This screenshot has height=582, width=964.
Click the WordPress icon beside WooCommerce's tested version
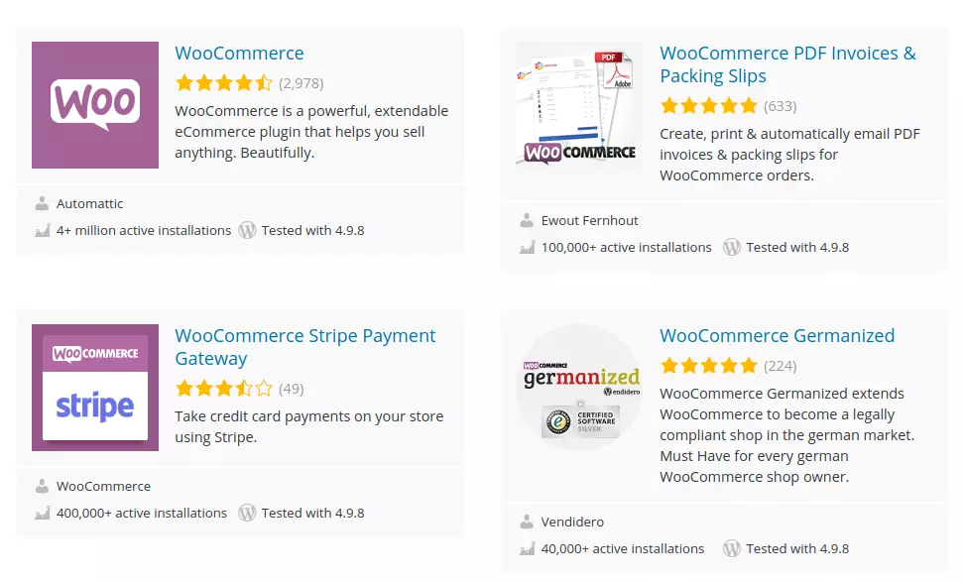coord(247,230)
